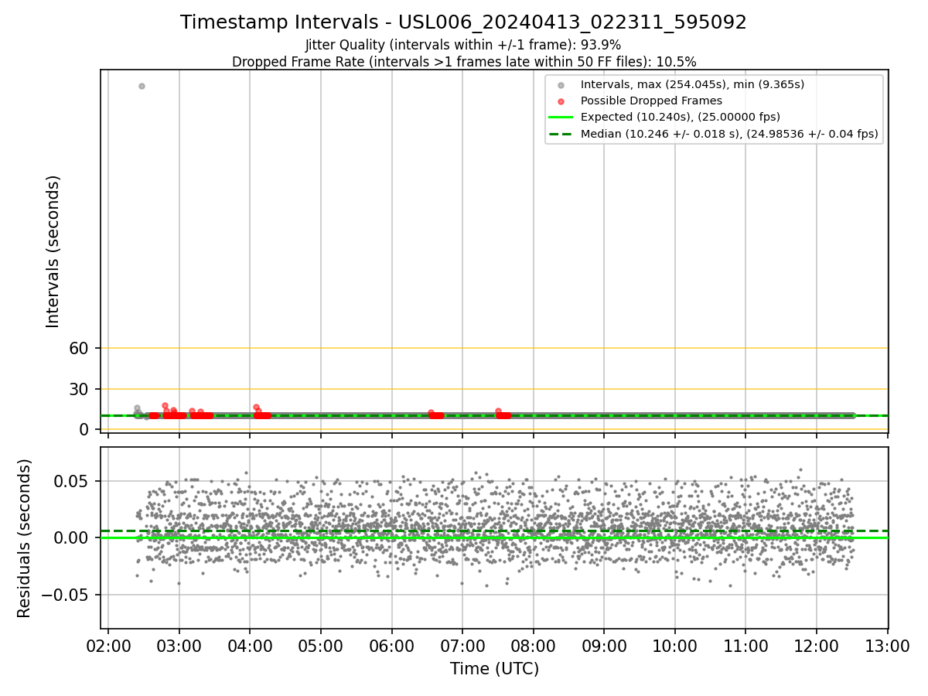Screen dimensions: 928x696
Task: Click the x-axis tick label '12:00'
Action: coord(817,647)
